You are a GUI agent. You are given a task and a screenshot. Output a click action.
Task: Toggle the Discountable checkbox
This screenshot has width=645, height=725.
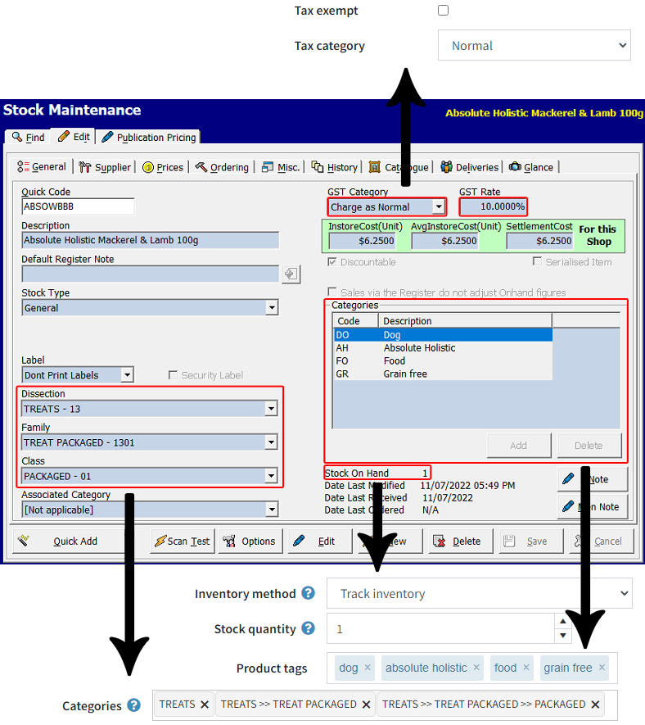[x=332, y=262]
